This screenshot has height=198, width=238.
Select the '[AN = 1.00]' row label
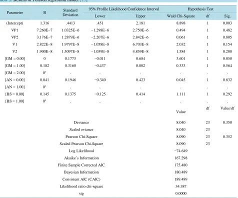pyautogui.click(x=14, y=87)
